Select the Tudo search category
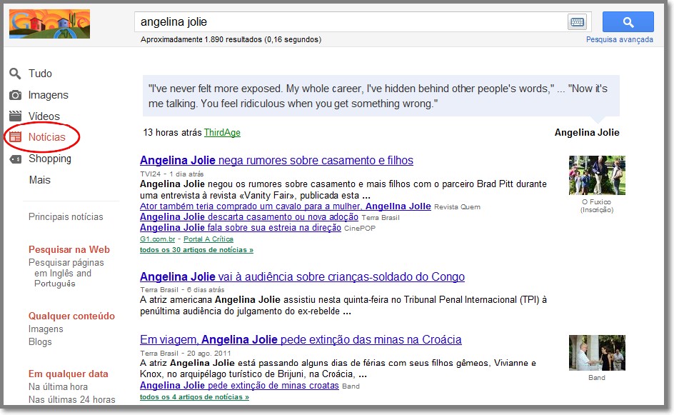 40,74
